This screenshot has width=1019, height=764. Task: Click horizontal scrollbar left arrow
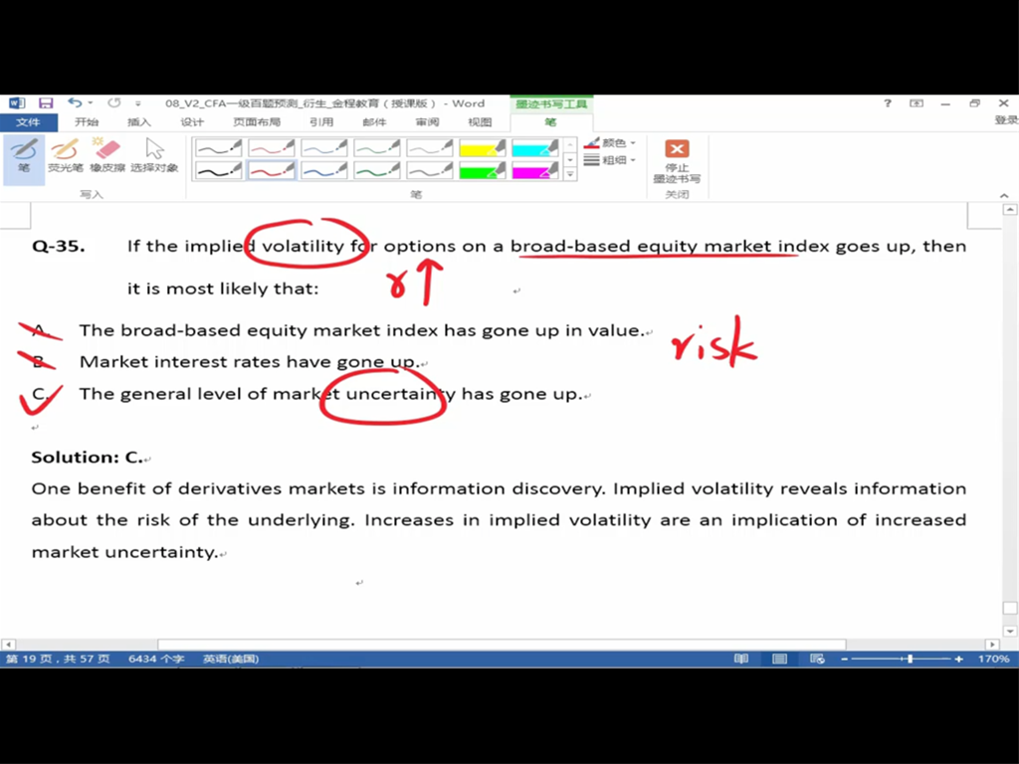(8, 645)
